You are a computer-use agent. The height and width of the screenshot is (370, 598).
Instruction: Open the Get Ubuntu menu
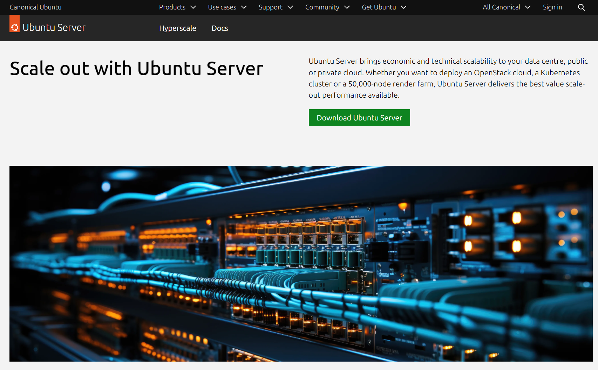pos(384,7)
